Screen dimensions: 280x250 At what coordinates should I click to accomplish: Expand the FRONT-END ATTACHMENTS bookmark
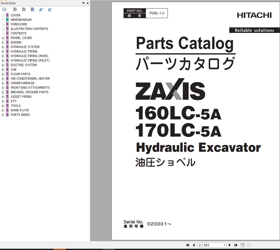pos(3,88)
